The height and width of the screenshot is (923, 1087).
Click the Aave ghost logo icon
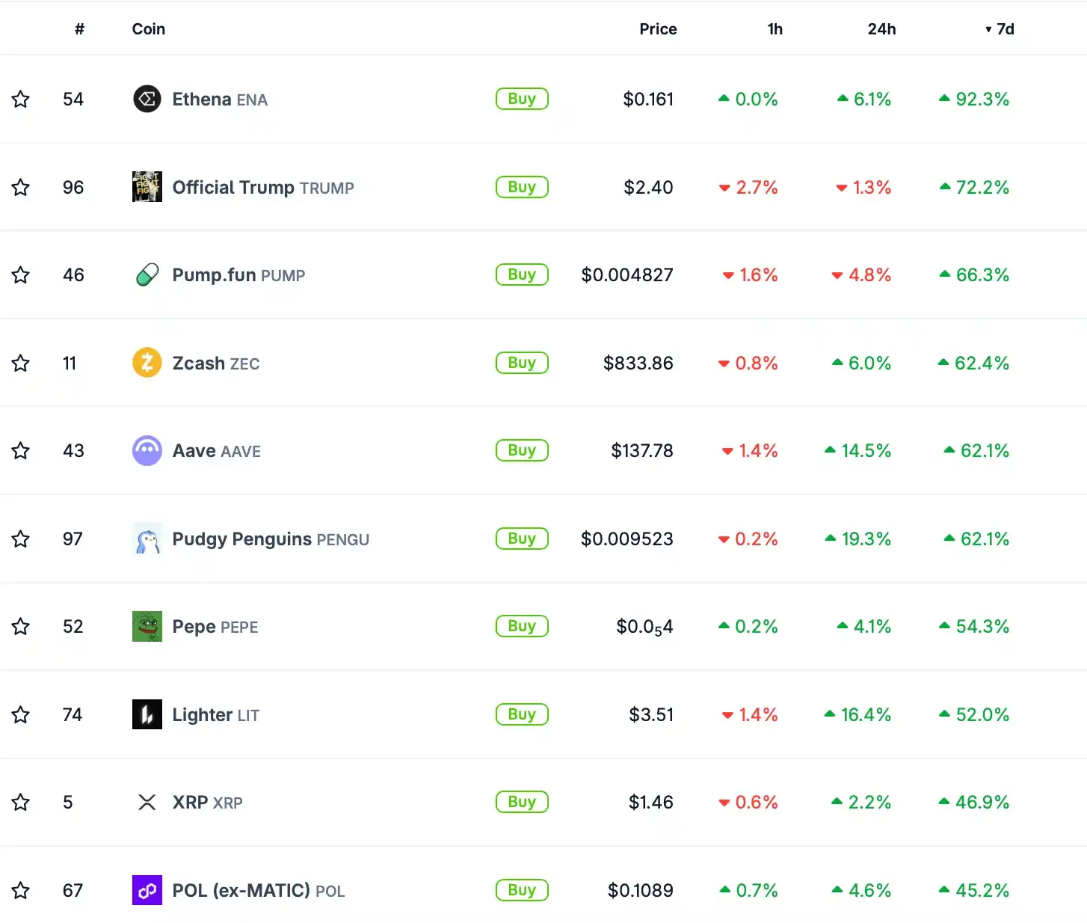click(x=147, y=450)
